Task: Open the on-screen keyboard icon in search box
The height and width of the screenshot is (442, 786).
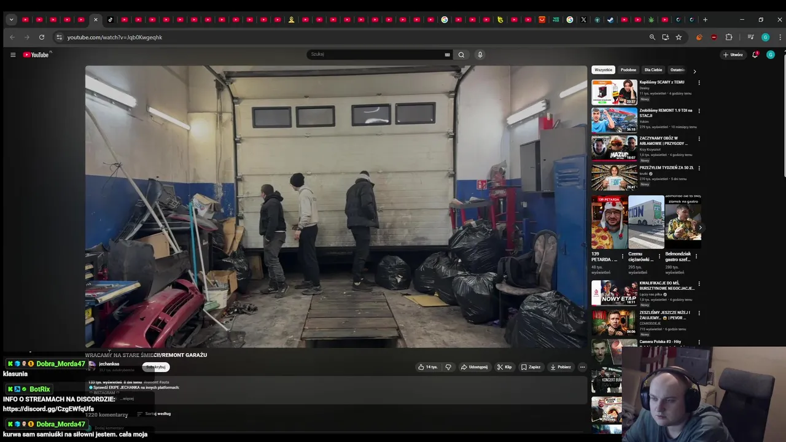Action: point(448,55)
